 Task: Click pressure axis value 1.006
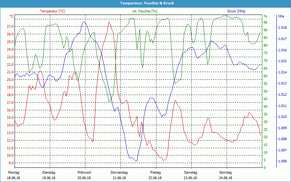tap(282, 161)
